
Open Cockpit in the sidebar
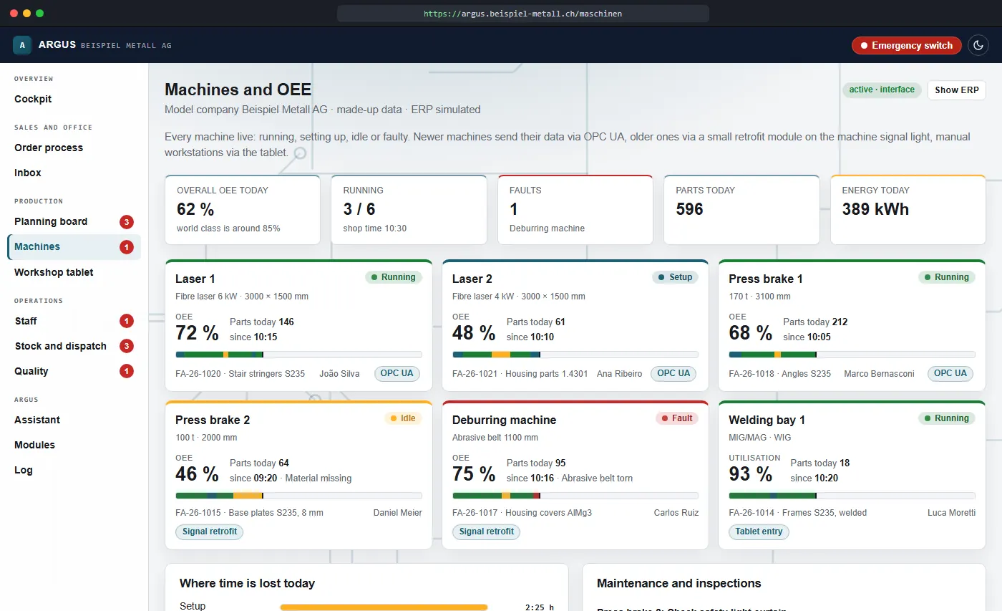[x=33, y=99]
